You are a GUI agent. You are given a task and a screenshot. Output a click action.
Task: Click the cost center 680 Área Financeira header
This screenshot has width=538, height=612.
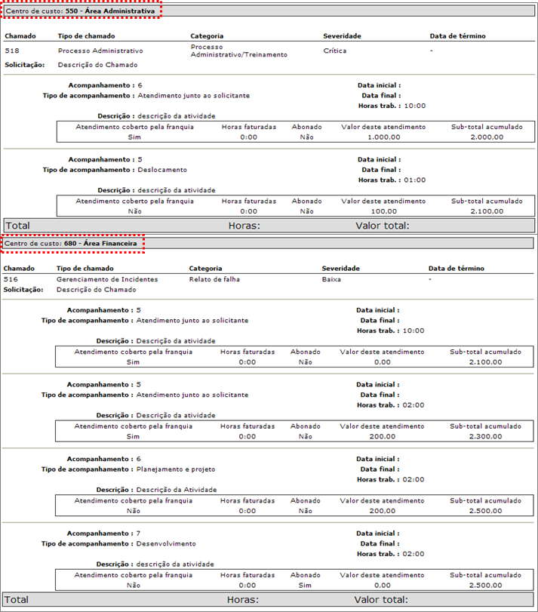(x=72, y=244)
